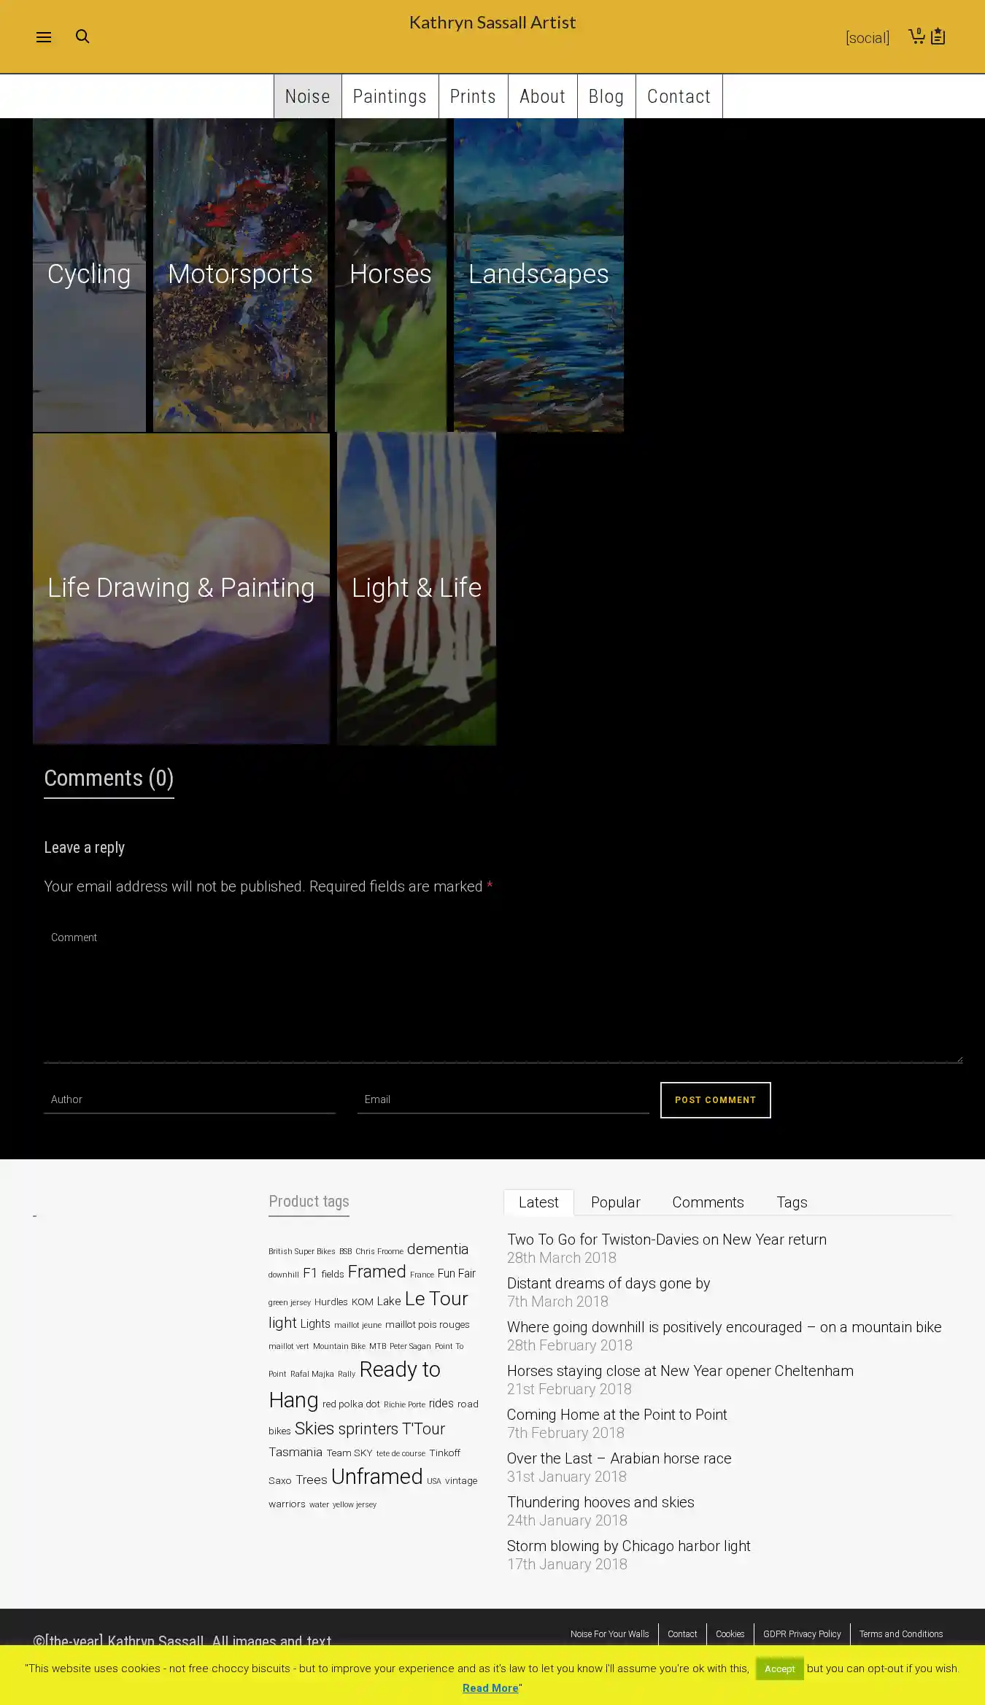Open the Read More cookie link
Screen dimensions: 985x1705
[x=490, y=1688]
